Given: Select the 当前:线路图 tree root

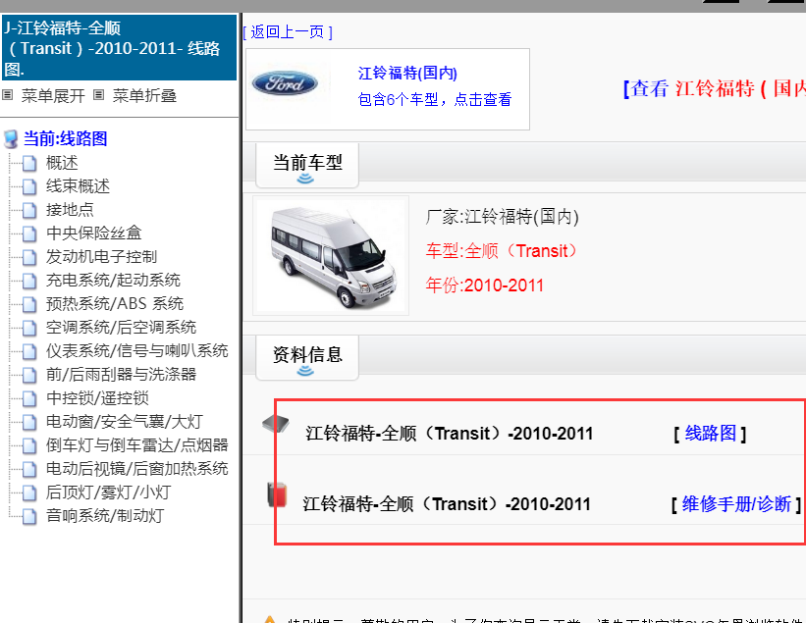Looking at the screenshot, I should click(65, 138).
